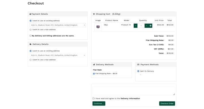Click the $122.00 unit price value
Screen dimensions: 204x109
coord(161,25)
